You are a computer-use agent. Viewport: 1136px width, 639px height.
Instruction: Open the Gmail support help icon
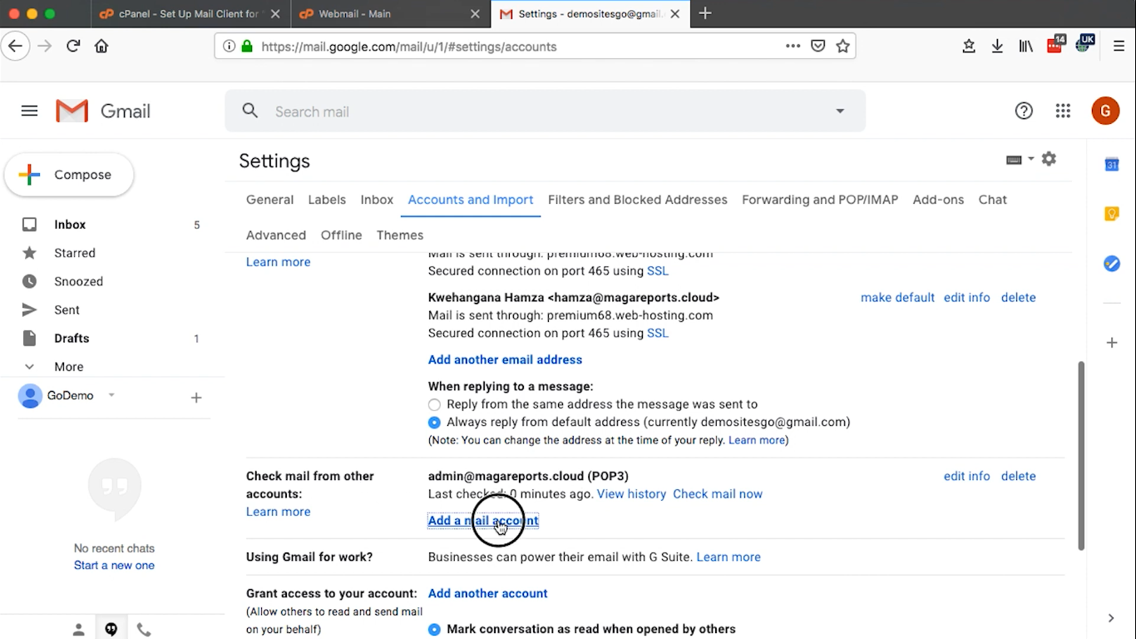(x=1024, y=111)
